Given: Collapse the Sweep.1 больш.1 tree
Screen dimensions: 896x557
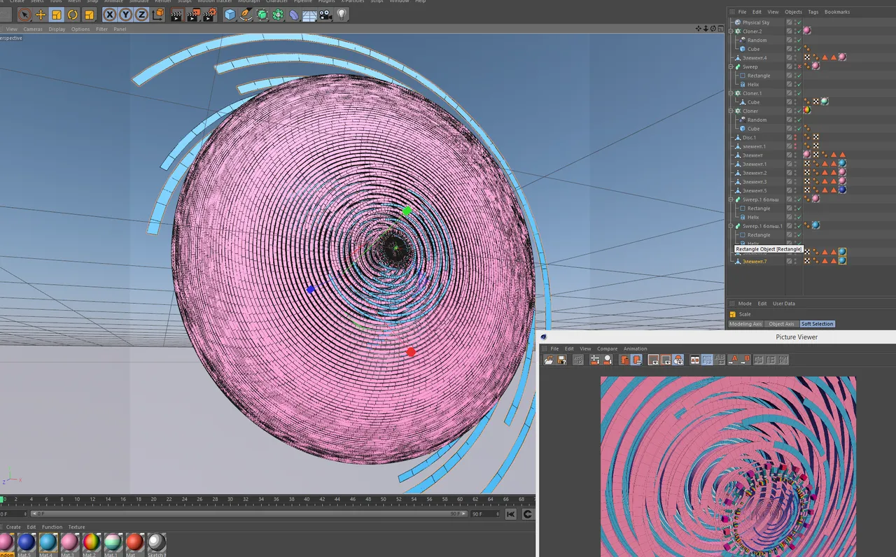Looking at the screenshot, I should [731, 226].
